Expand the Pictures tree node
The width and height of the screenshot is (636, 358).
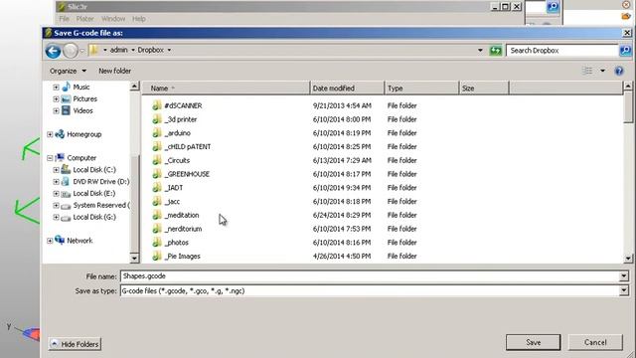pyautogui.click(x=56, y=98)
